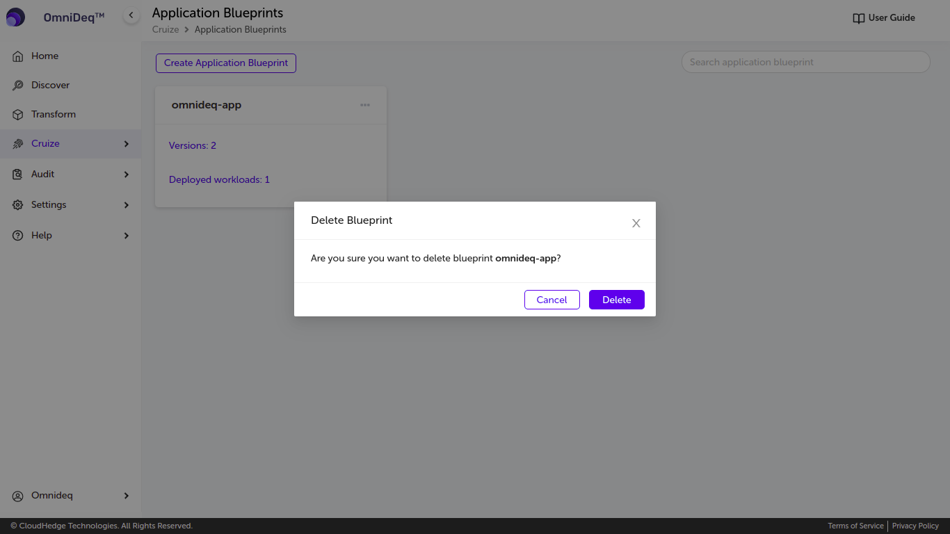This screenshot has height=534, width=950.
Task: Click the Home house icon
Action: [x=18, y=56]
